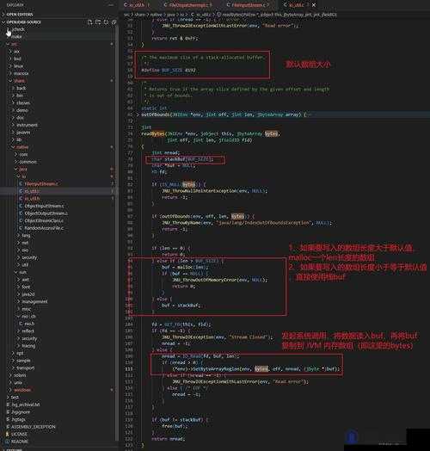The height and width of the screenshot is (451, 430).
Task: Expand the common folder
Action: pyautogui.click(x=26, y=162)
